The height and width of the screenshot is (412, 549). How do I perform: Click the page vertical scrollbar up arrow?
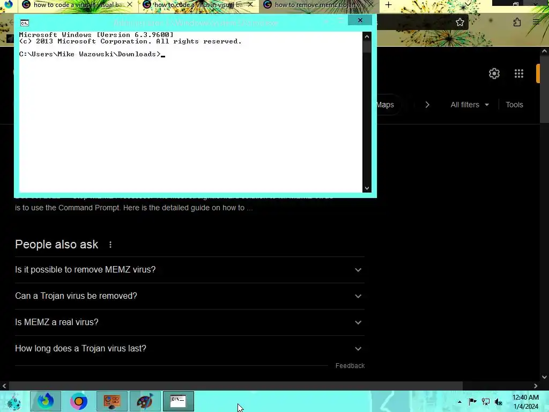(544, 51)
